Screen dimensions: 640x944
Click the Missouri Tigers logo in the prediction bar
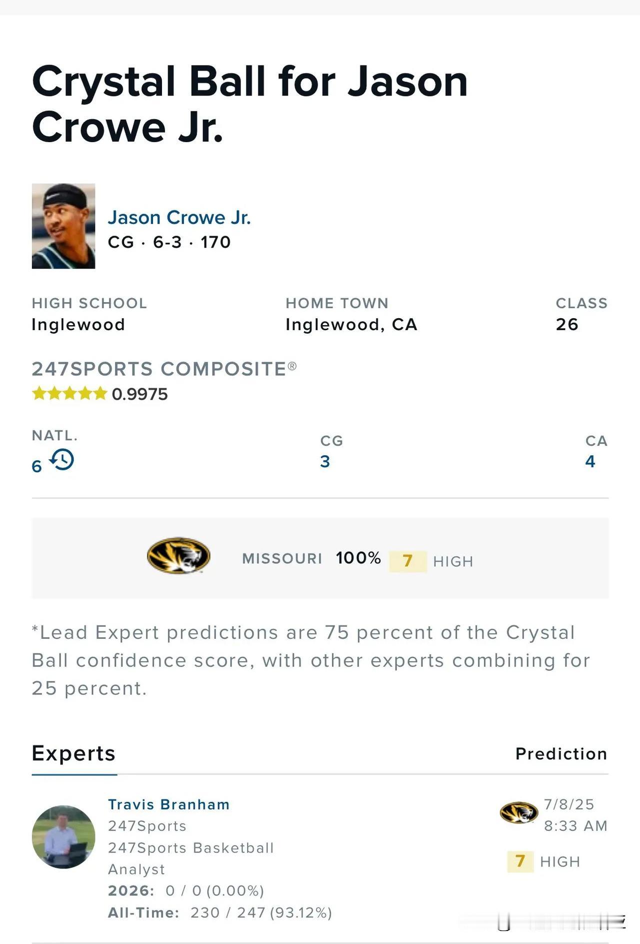tap(178, 555)
